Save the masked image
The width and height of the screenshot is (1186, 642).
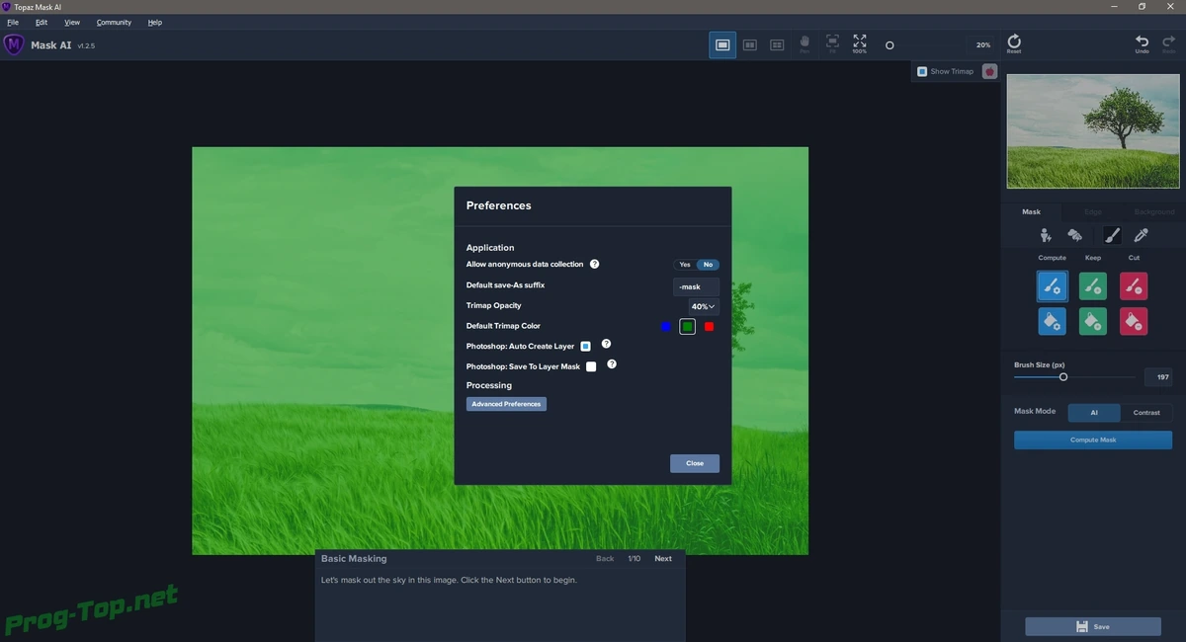coord(1093,626)
